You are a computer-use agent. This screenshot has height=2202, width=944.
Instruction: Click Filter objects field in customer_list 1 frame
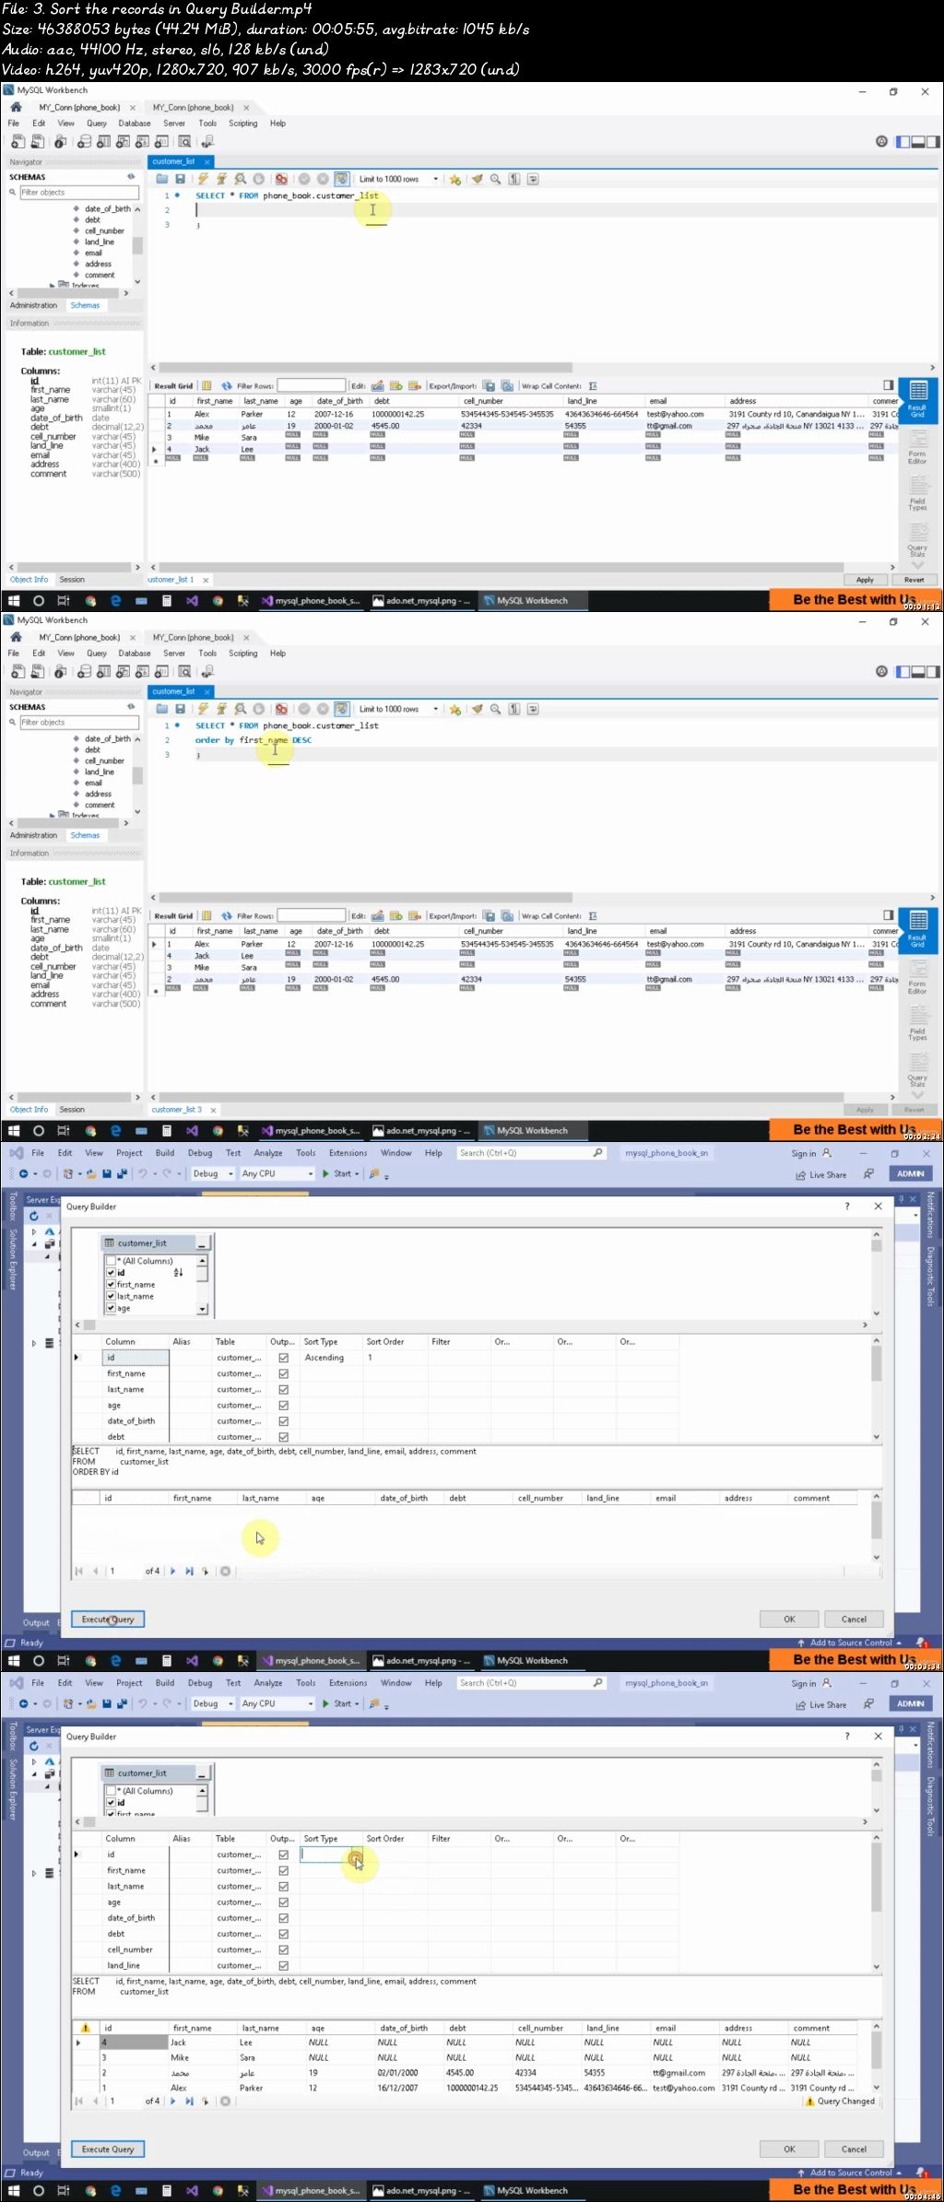[x=79, y=192]
